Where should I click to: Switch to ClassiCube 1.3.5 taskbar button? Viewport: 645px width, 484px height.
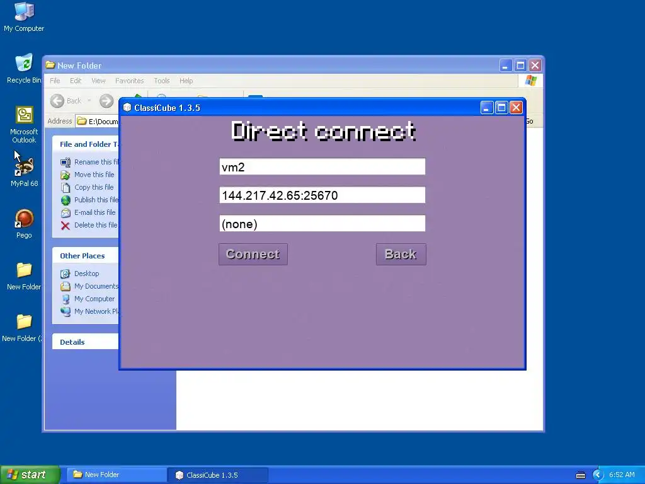pyautogui.click(x=218, y=475)
